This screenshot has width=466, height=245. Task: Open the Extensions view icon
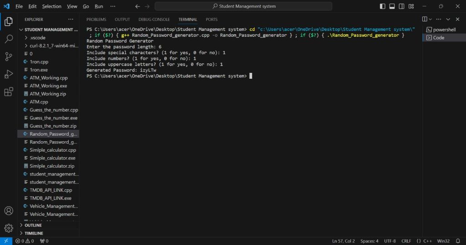click(x=9, y=92)
